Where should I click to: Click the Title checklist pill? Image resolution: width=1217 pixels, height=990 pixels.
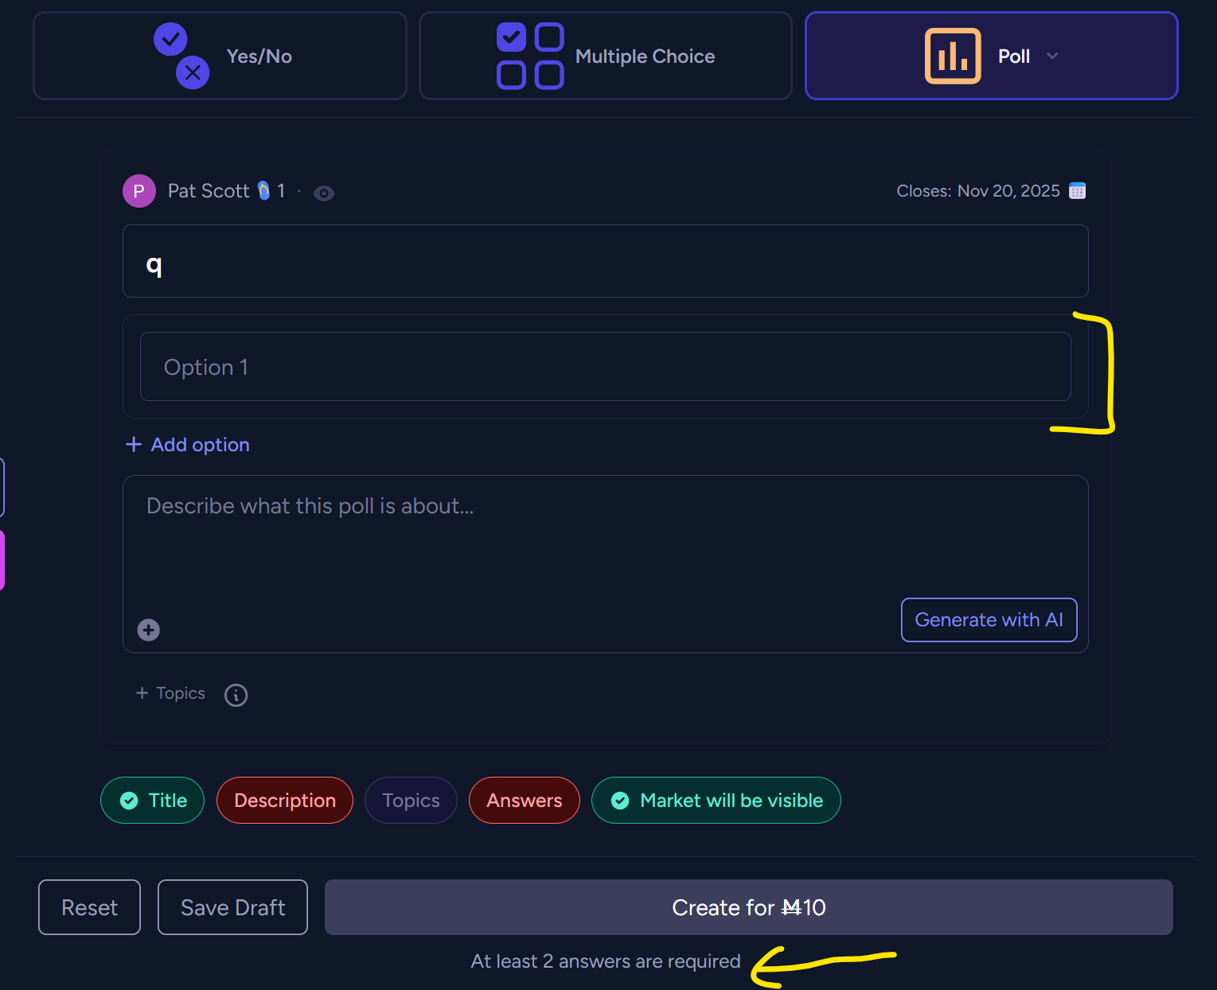click(153, 801)
